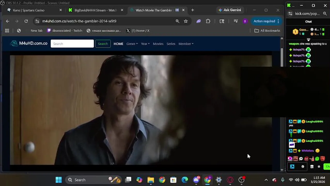Expand the Kick chat leaderboard handle
The image size is (330, 186).
click(x=308, y=40)
